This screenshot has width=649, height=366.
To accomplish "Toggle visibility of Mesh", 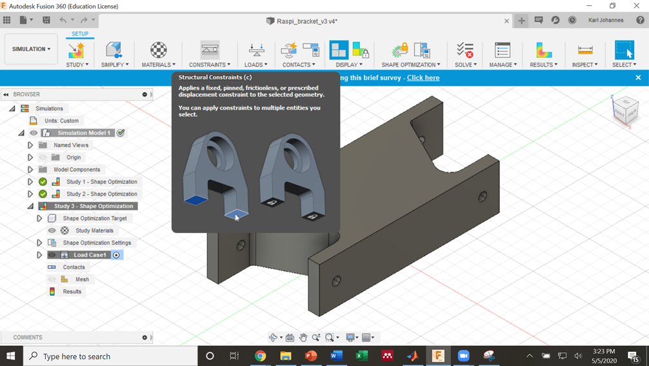I will pos(52,280).
